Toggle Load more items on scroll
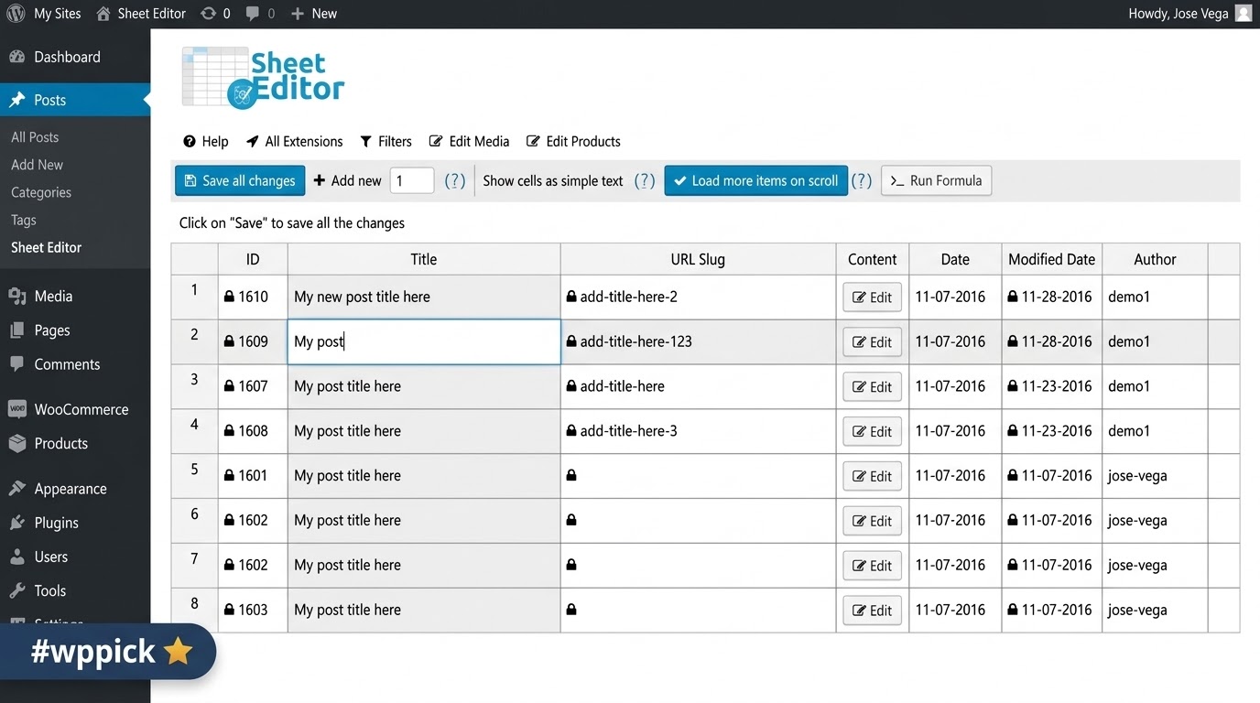This screenshot has width=1260, height=703. pyautogui.click(x=755, y=180)
